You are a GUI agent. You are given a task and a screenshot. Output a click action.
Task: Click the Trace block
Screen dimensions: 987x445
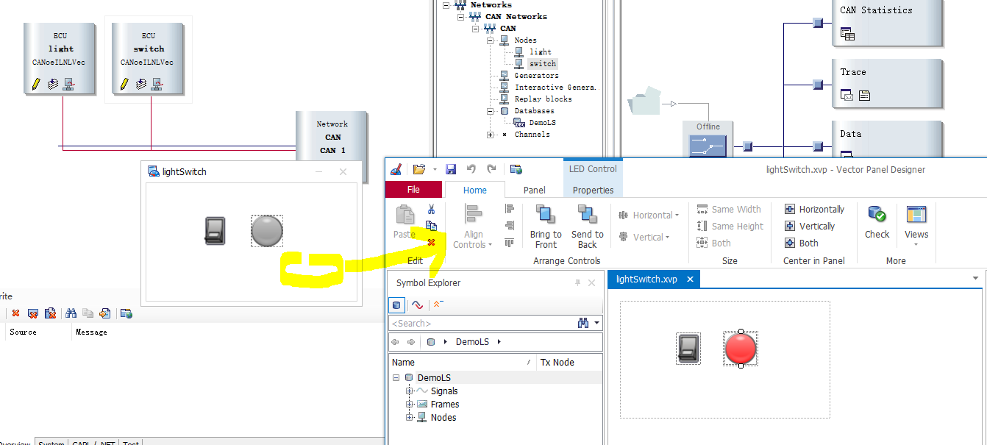pos(887,83)
